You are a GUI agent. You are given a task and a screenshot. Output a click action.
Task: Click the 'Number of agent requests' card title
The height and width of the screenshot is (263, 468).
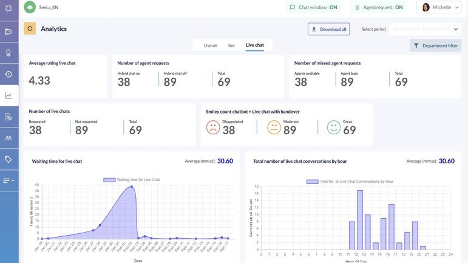tap(143, 63)
